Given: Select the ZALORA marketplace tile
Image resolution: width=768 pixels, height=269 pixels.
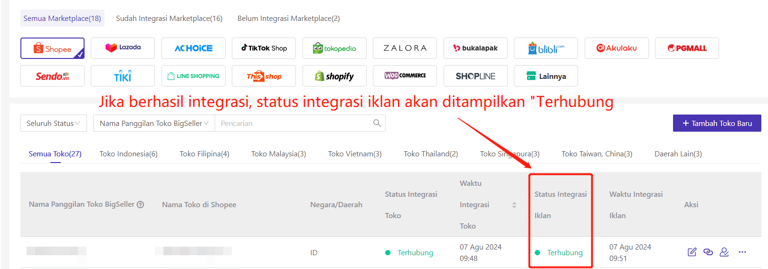Looking at the screenshot, I should pos(405,48).
